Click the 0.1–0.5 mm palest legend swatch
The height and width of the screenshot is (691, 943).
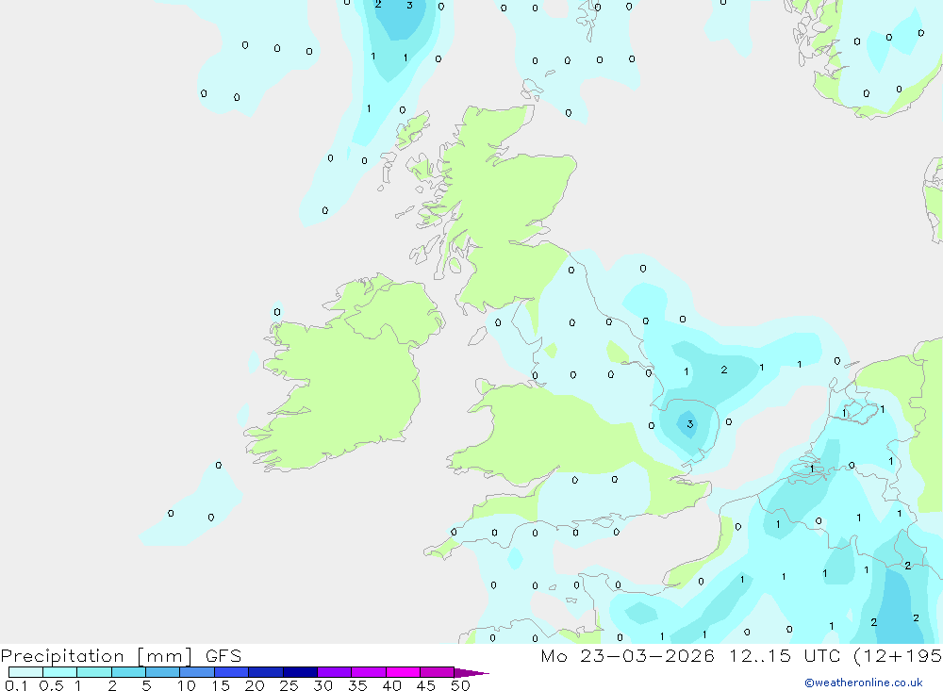pos(25,672)
